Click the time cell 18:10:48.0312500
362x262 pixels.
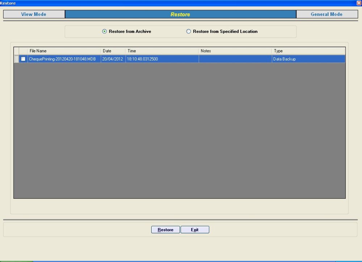coord(162,59)
